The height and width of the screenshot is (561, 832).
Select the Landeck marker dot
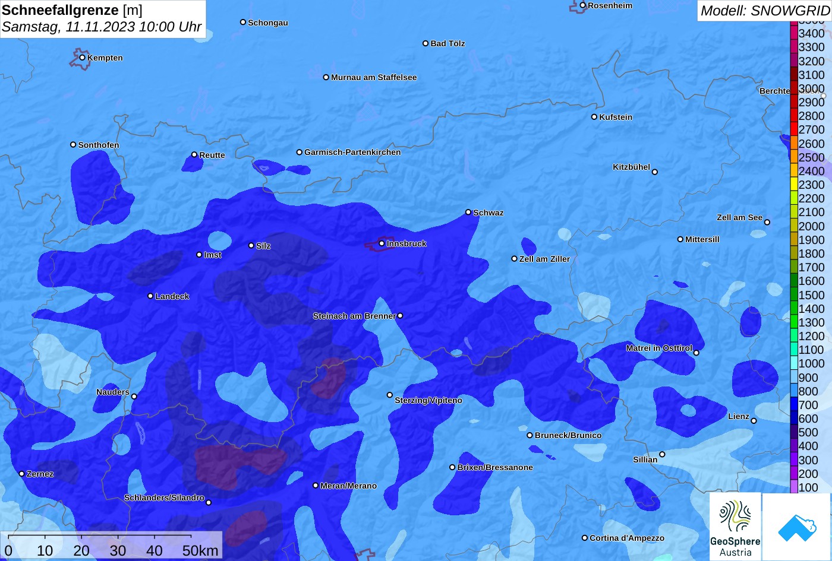(150, 296)
